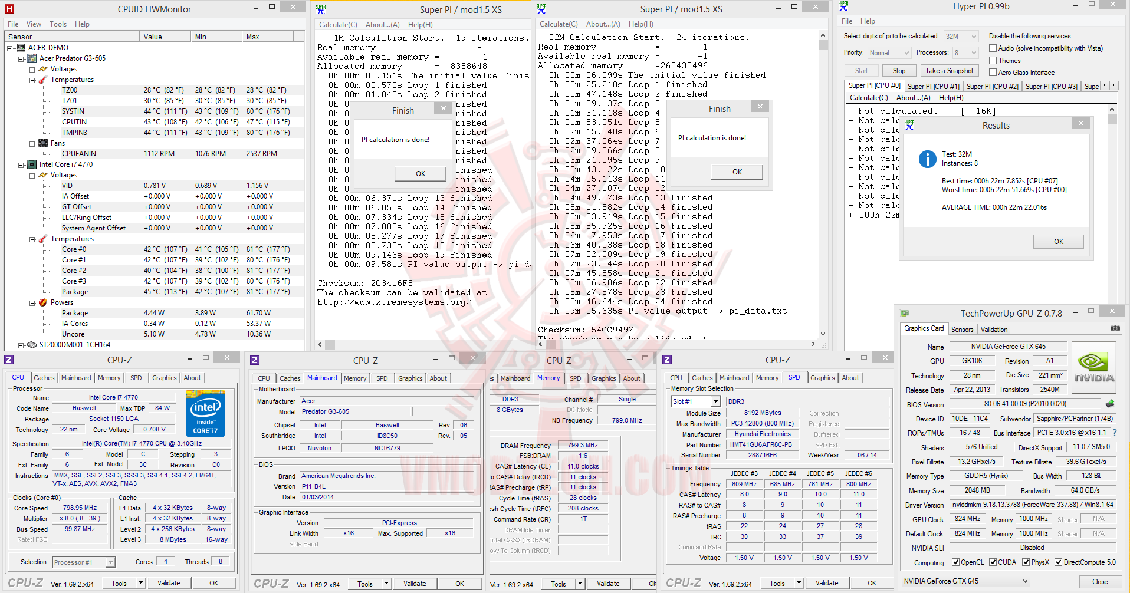Screen dimensions: 1130x593
Task: Open the Tools menu in HWMonitor menu bar
Action: tap(58, 24)
